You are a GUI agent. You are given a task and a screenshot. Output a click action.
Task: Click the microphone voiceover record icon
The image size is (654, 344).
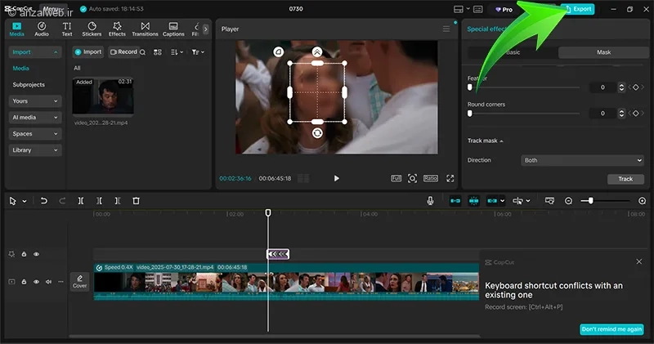pyautogui.click(x=430, y=200)
